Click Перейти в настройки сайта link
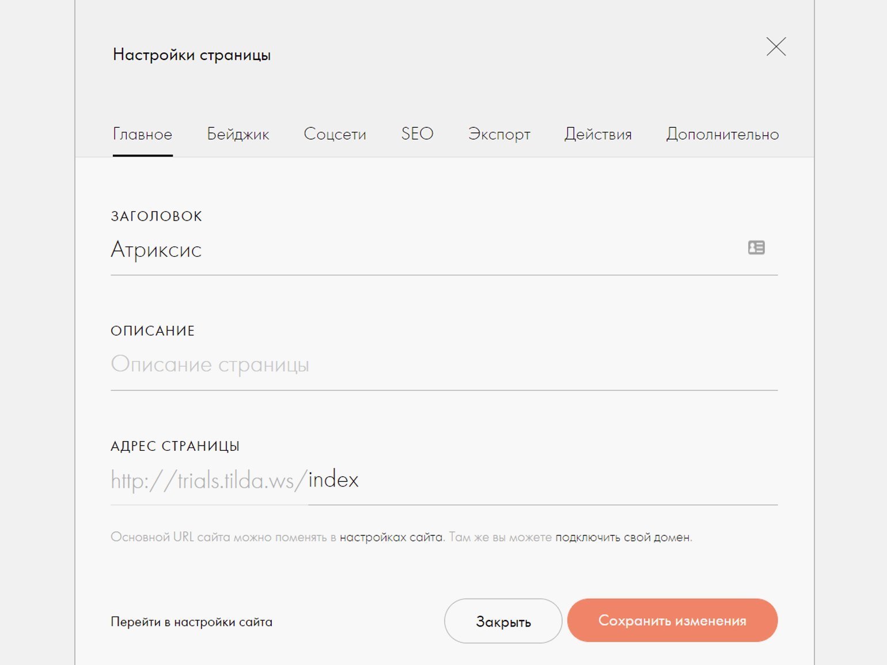Viewport: 887px width, 665px height. click(x=191, y=622)
